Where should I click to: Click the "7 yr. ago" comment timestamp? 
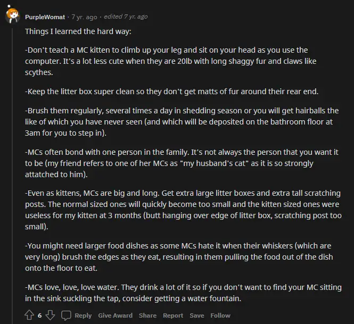pos(84,17)
